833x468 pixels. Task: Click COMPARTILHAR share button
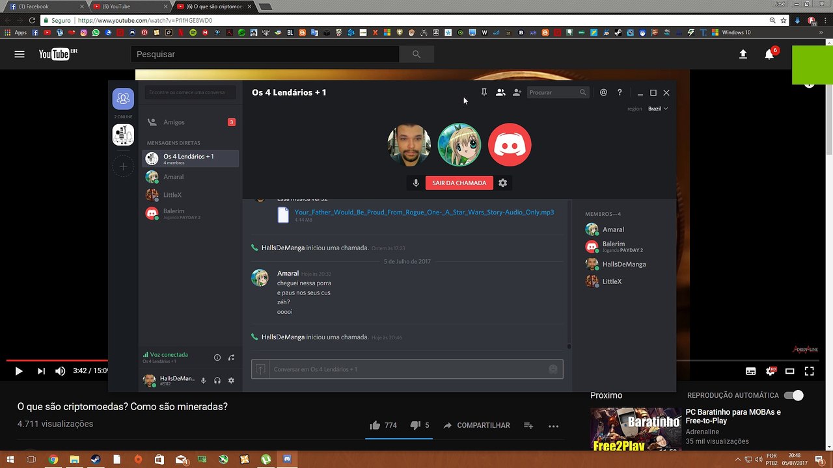click(x=476, y=425)
